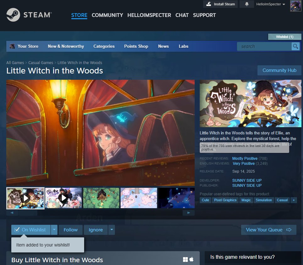The image size is (303, 265).
Task: Click the Very Positive English reviews link
Action: (244, 164)
